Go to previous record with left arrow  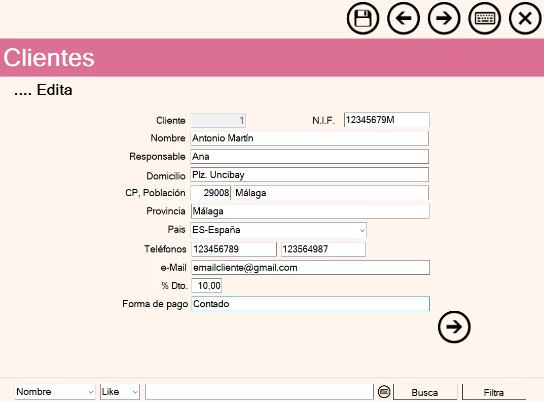(403, 19)
